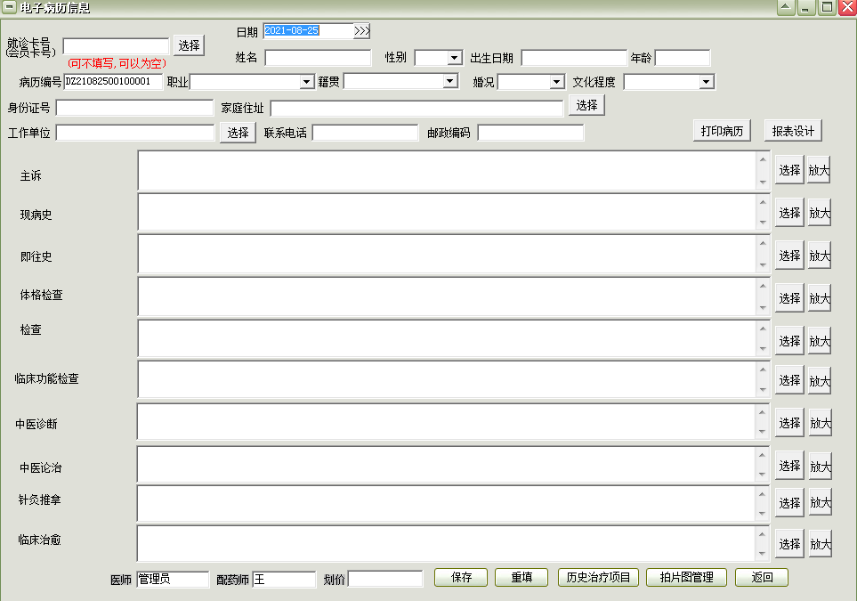The height and width of the screenshot is (601, 857).
Task: Click the 医师 field showing 管理员
Action: [x=173, y=579]
